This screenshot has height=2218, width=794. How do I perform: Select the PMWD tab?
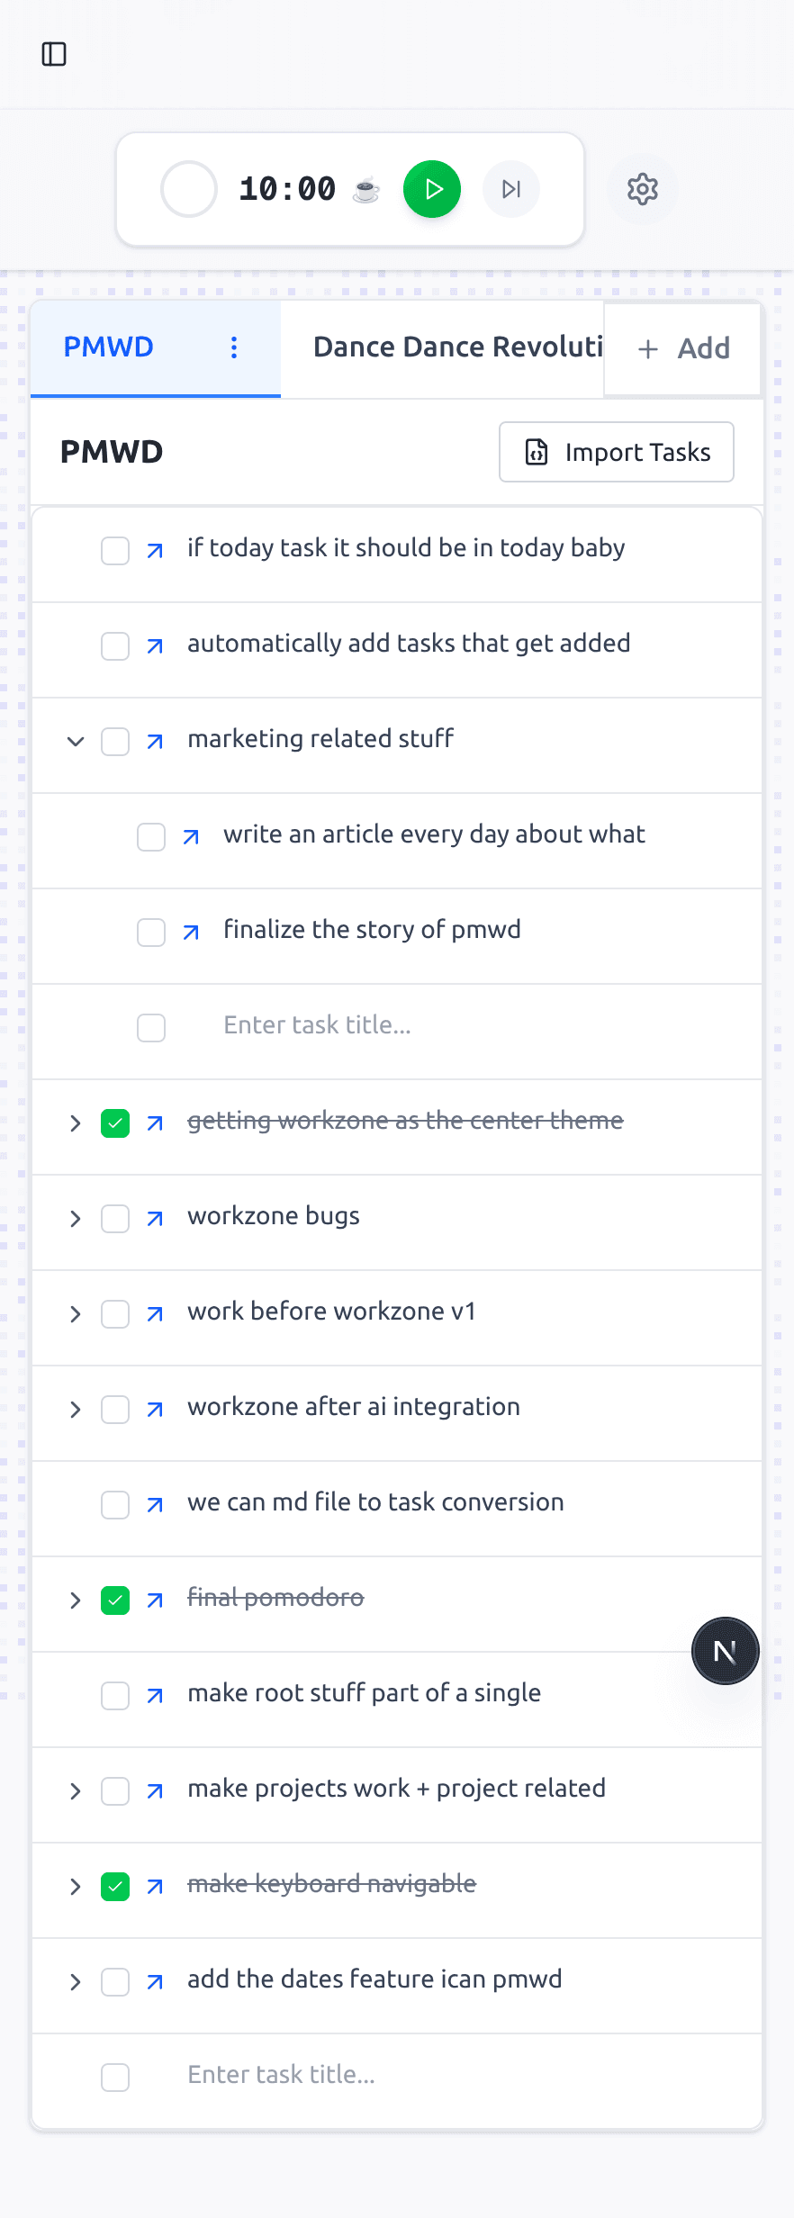click(x=109, y=347)
